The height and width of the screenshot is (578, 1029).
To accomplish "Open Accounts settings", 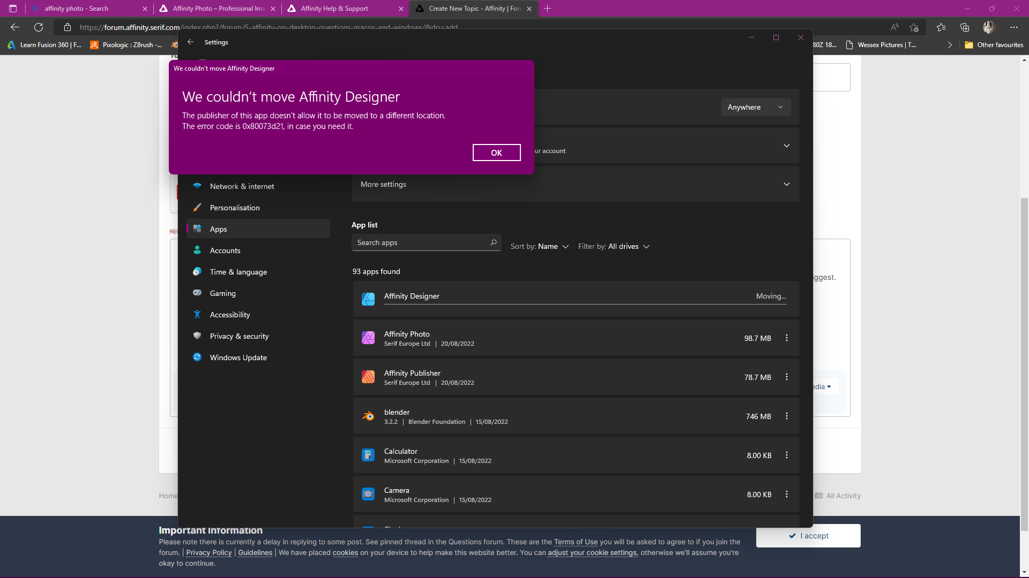I will point(258,250).
